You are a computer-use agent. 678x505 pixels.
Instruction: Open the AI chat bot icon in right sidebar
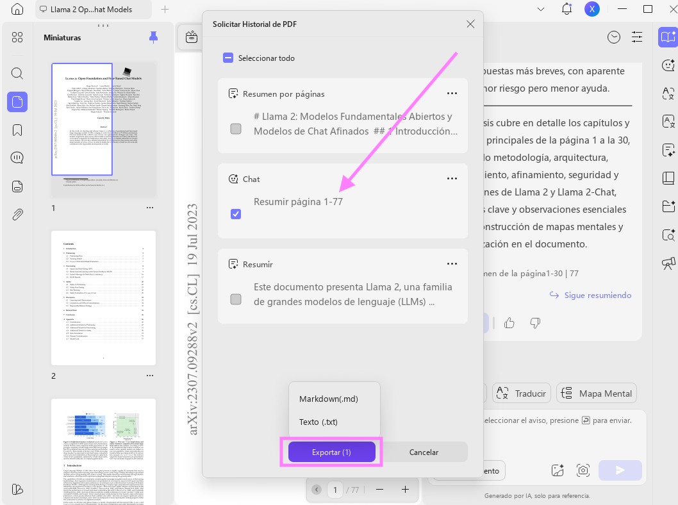click(668, 65)
